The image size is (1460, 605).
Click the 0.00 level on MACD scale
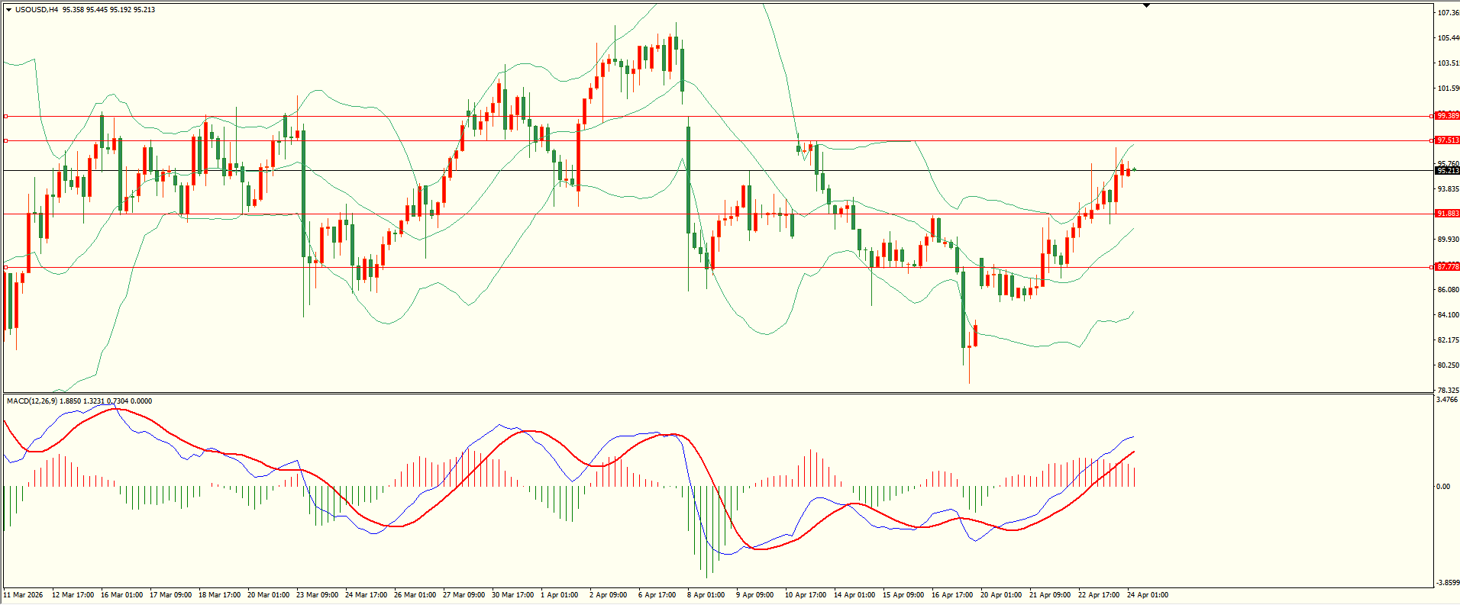[1442, 487]
